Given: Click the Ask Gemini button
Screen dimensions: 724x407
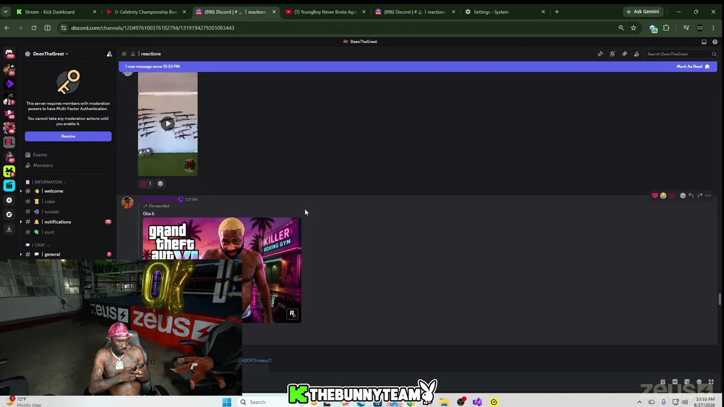Looking at the screenshot, I should [642, 12].
